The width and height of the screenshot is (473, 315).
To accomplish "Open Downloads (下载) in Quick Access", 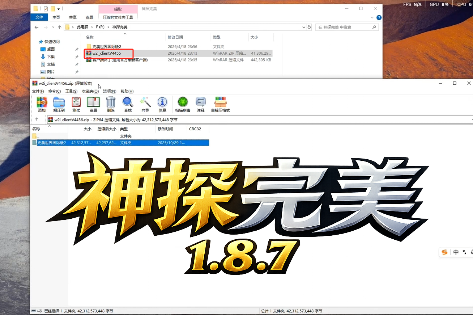I will [x=51, y=57].
